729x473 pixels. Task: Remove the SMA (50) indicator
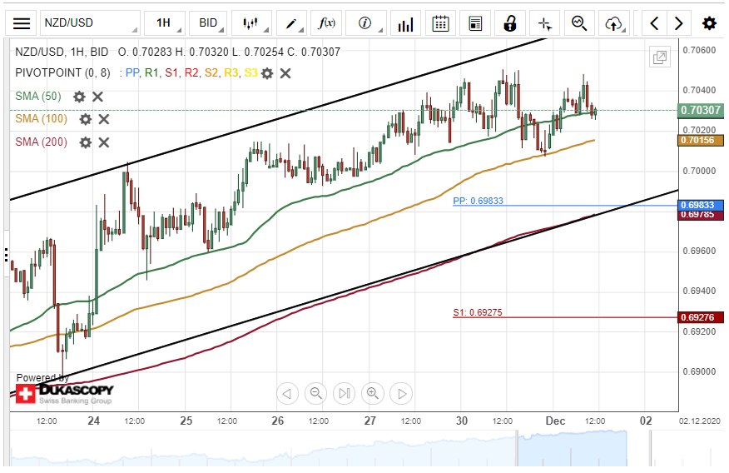click(x=97, y=97)
